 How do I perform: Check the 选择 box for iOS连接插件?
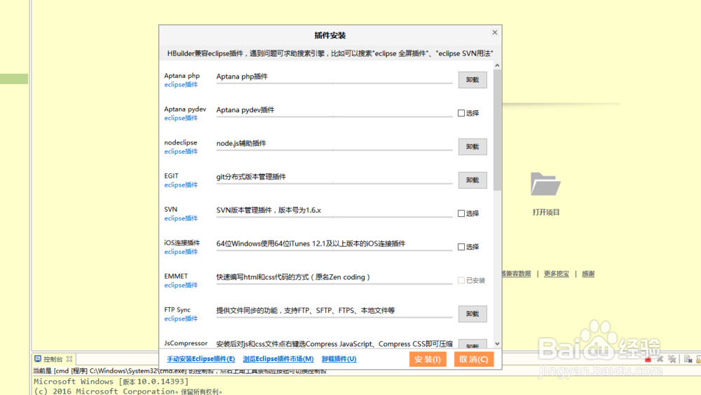coord(461,247)
